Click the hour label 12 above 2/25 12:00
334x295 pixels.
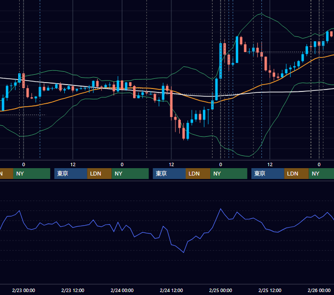coord(270,165)
